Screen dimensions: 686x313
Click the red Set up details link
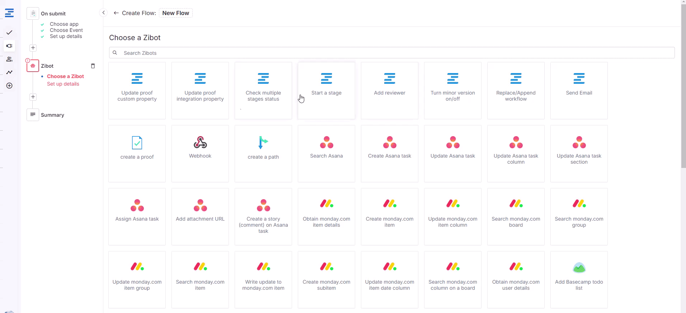coord(63,84)
